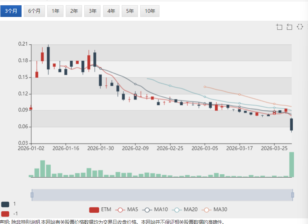Show the 10年 time range
Viewport: 308px width, 224px height.
coord(150,11)
